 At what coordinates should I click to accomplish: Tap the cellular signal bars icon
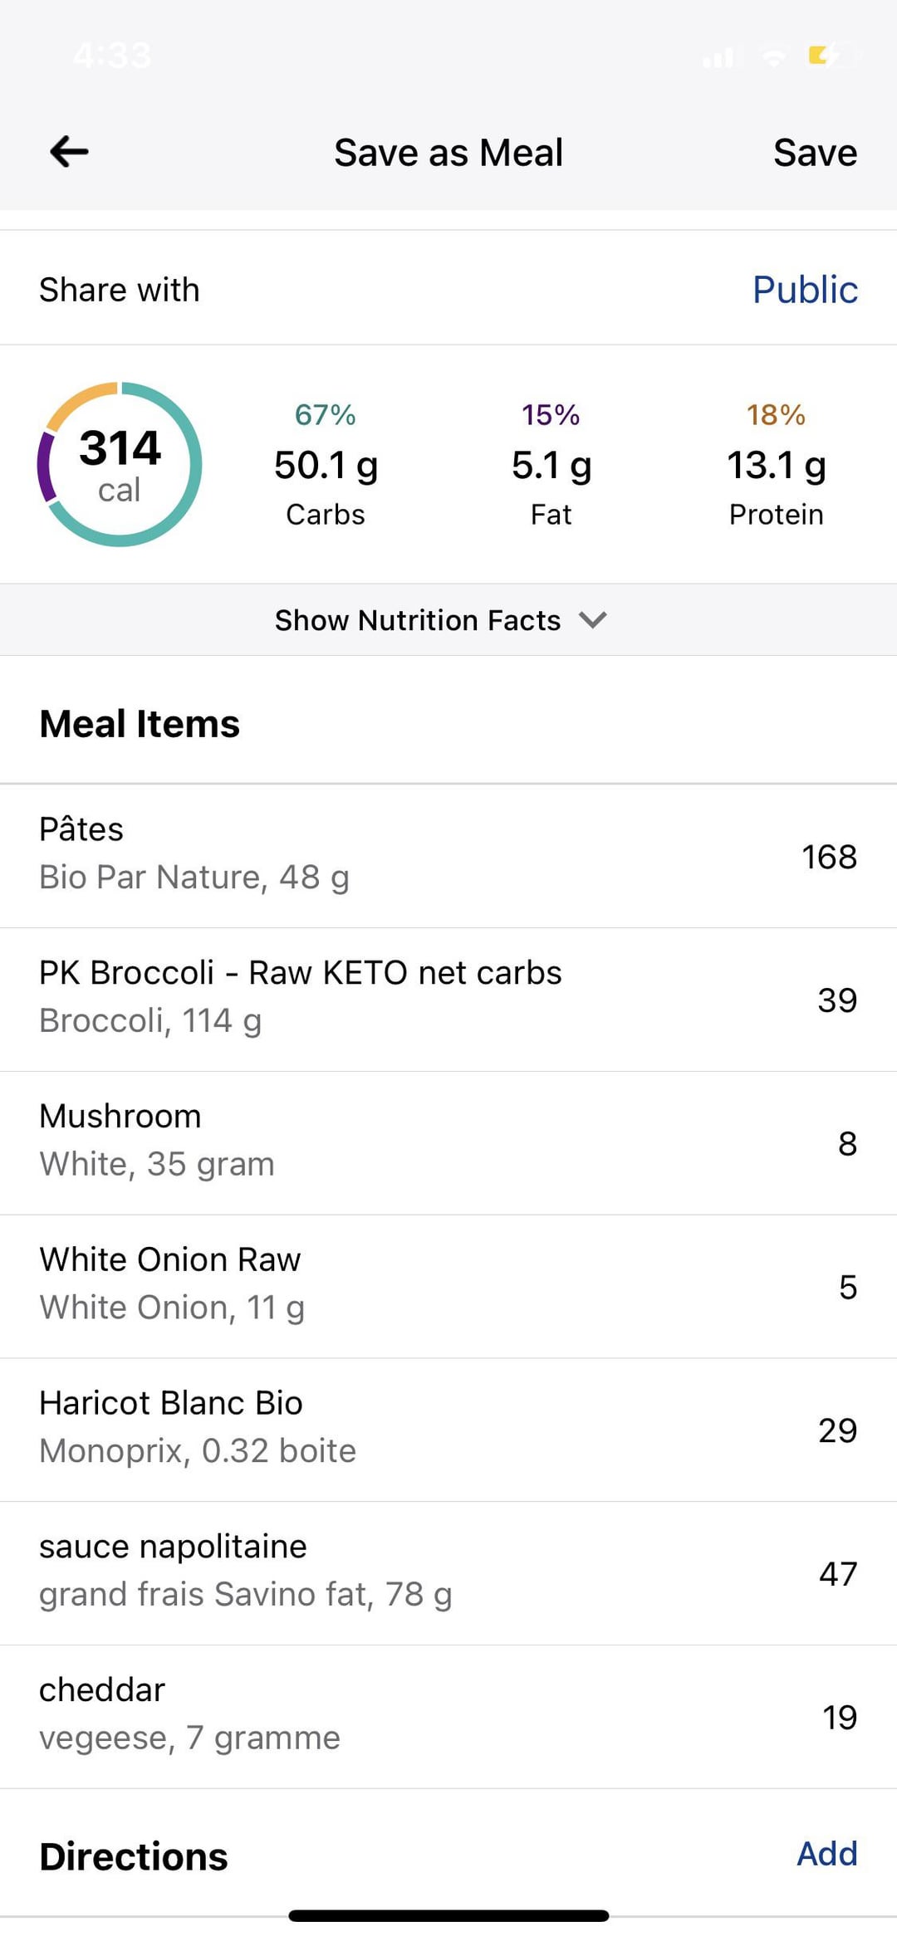pyautogui.click(x=718, y=58)
